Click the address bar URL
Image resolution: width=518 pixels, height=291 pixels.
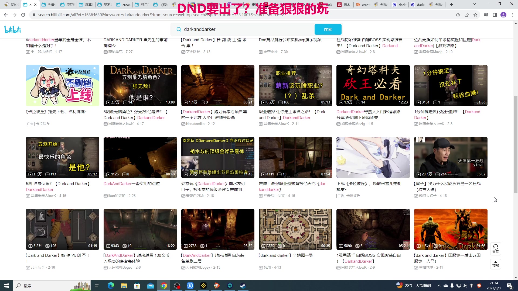(161, 15)
